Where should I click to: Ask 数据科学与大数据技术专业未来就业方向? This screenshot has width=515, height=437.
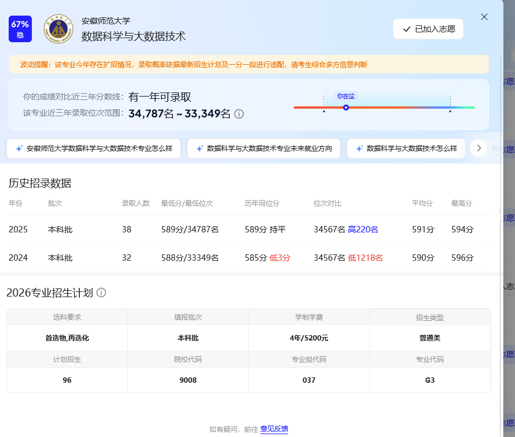(x=264, y=149)
